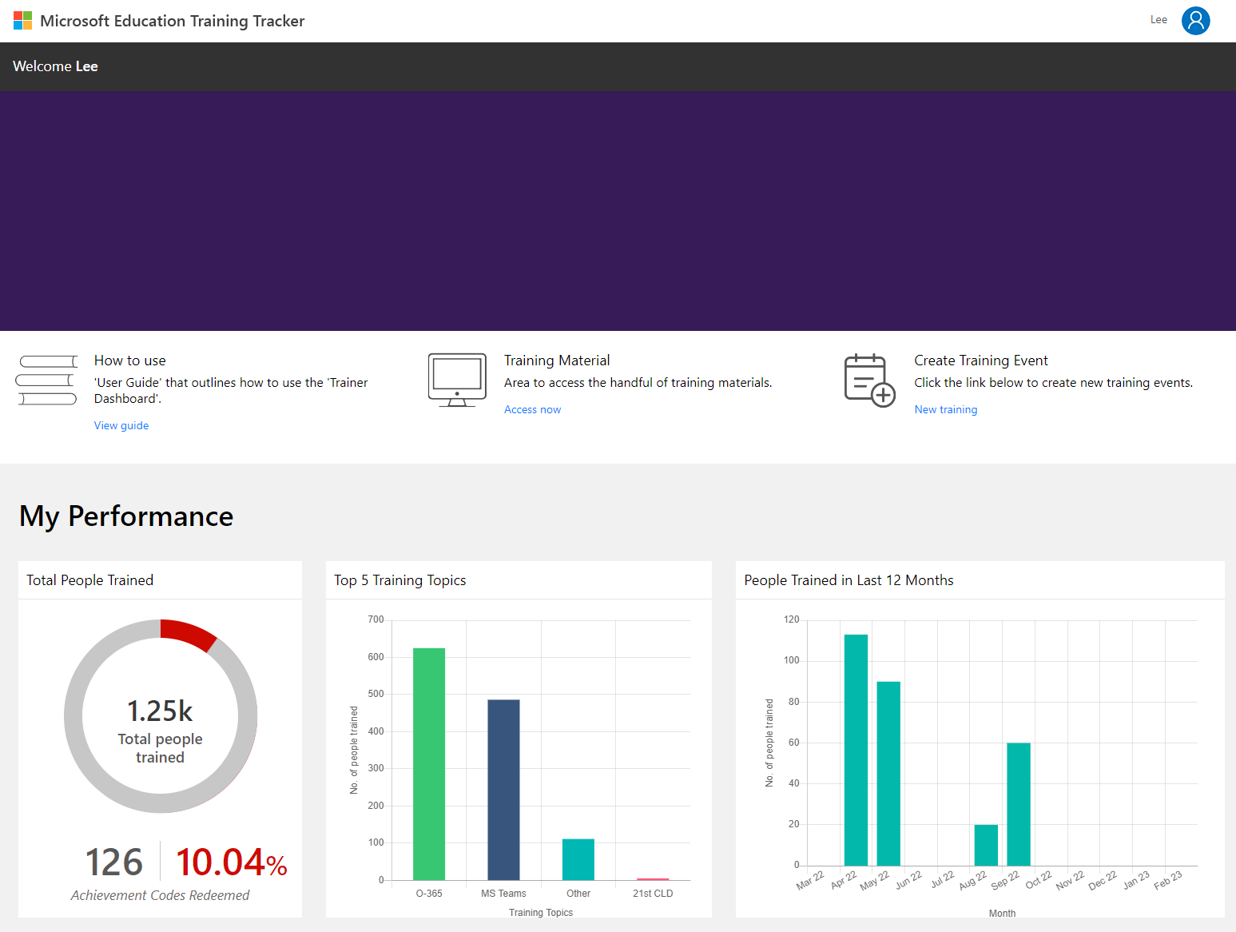The height and width of the screenshot is (932, 1236).
Task: Click the monitor Training Material icon
Action: [x=457, y=380]
